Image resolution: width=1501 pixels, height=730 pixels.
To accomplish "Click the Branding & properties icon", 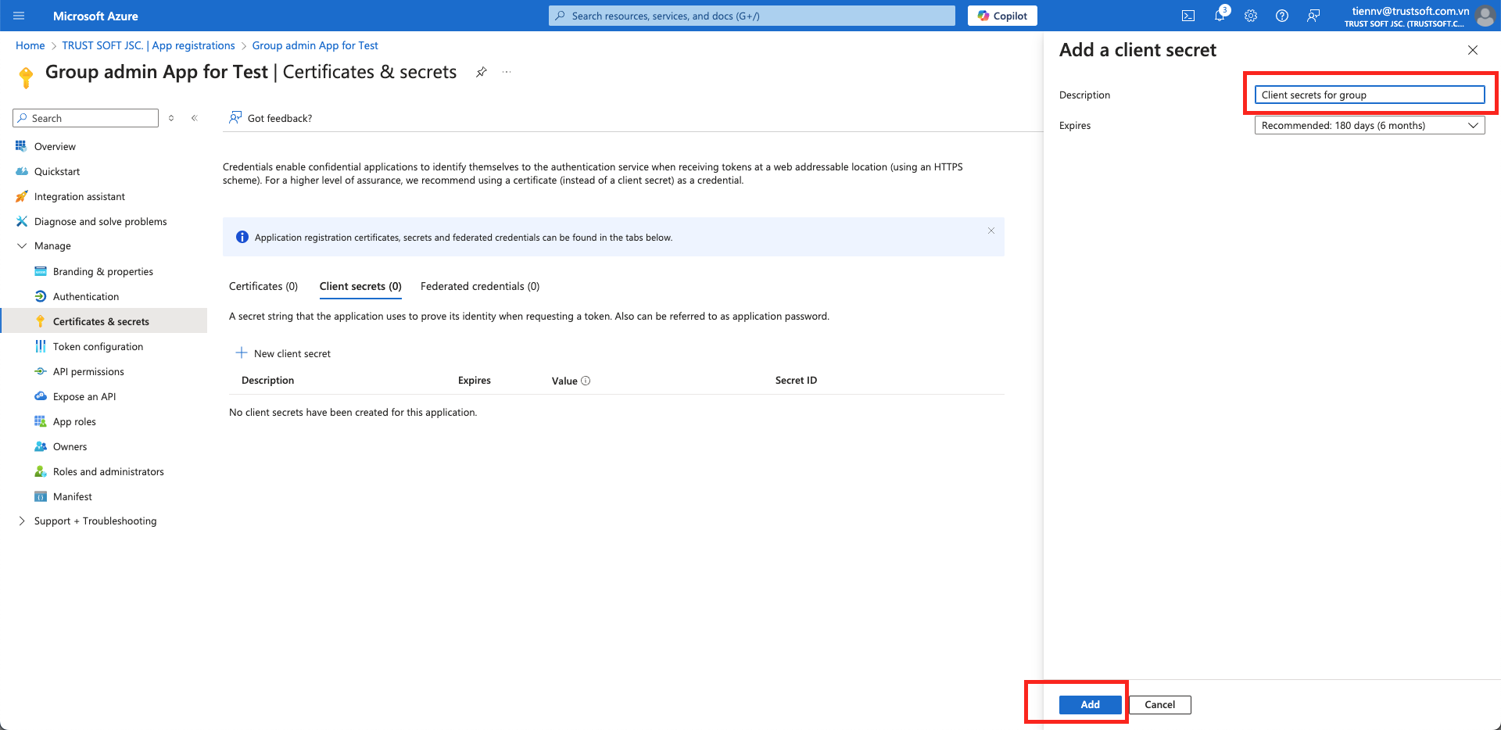I will (x=41, y=271).
